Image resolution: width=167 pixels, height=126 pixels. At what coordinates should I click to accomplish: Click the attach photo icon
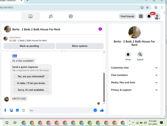[11, 110]
